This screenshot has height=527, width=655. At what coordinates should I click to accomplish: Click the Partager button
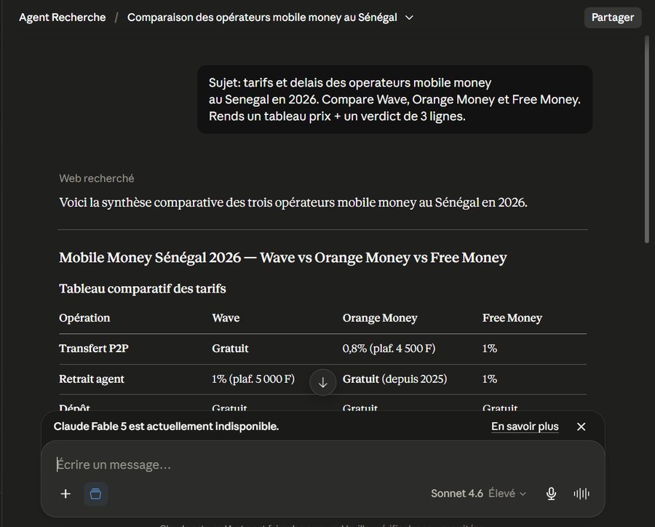(x=612, y=17)
